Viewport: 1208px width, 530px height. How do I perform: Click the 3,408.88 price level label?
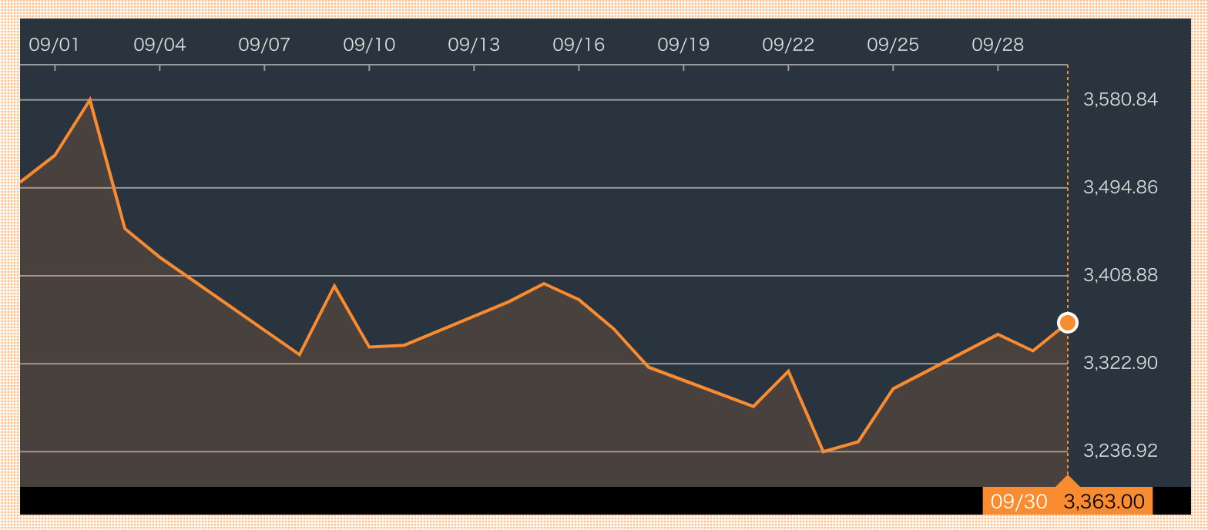point(1120,275)
